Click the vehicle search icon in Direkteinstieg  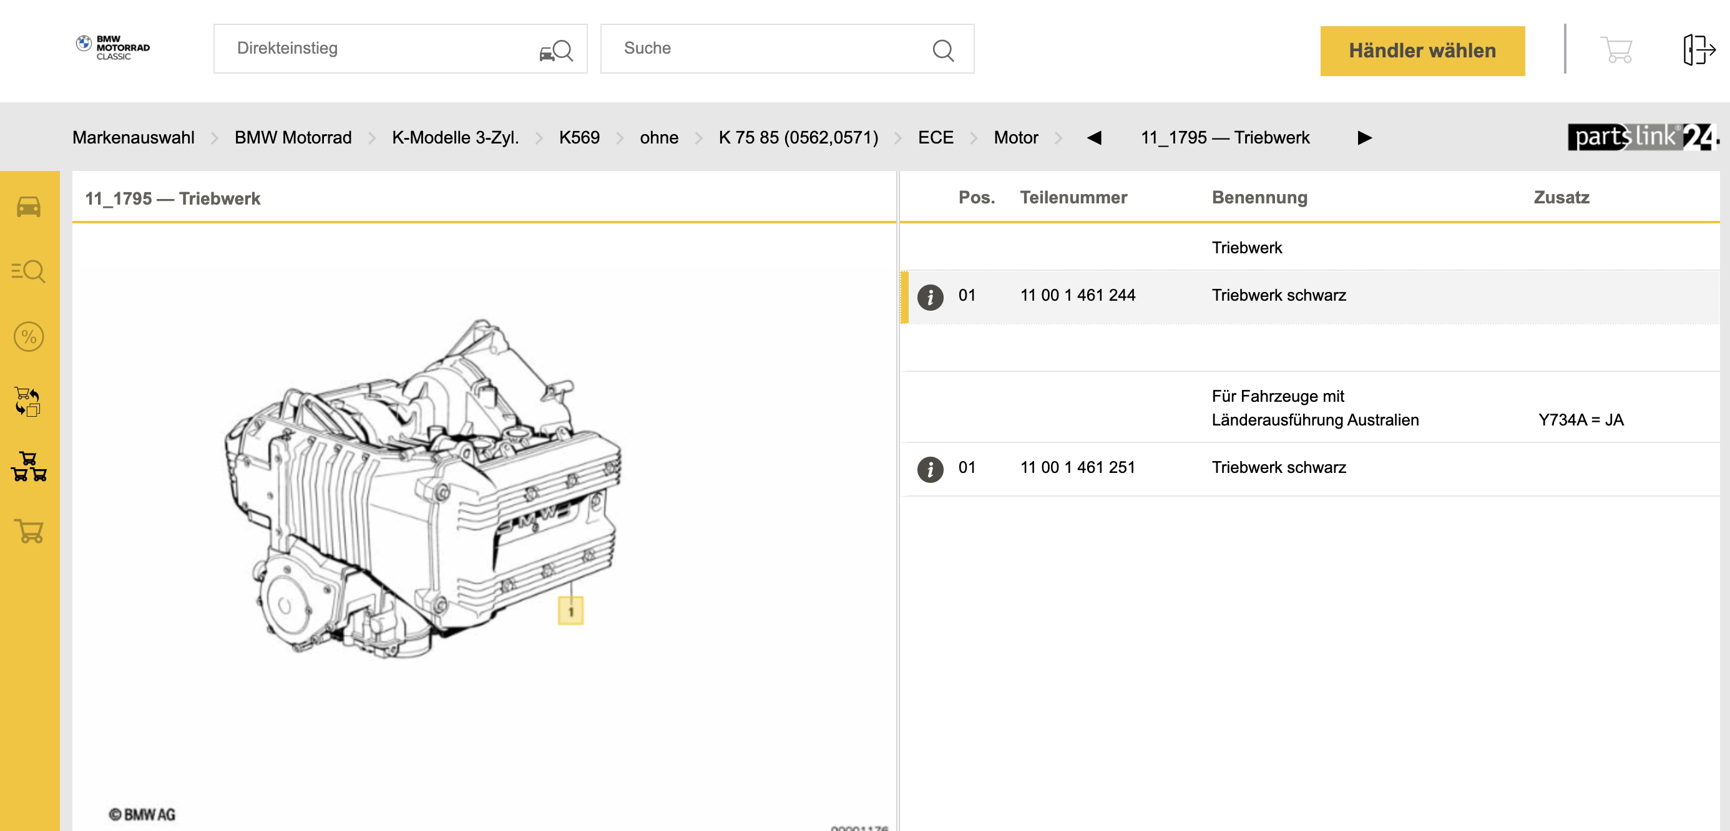tap(557, 51)
